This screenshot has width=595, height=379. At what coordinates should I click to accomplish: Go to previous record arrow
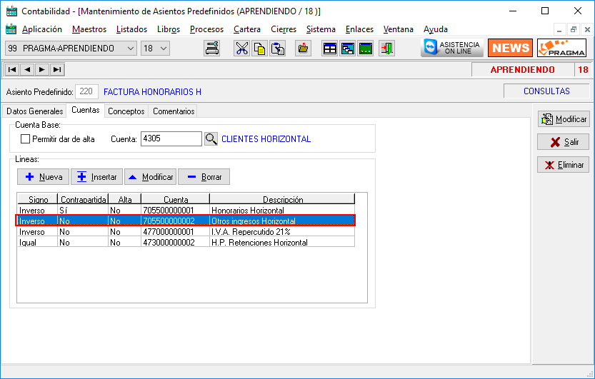tap(27, 69)
